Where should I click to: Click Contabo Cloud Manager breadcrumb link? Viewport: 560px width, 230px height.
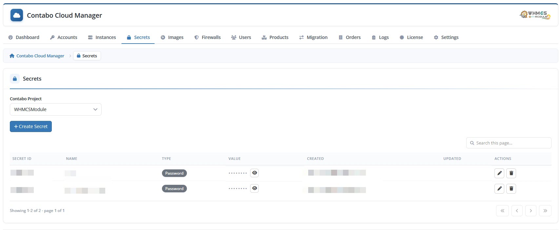point(40,56)
